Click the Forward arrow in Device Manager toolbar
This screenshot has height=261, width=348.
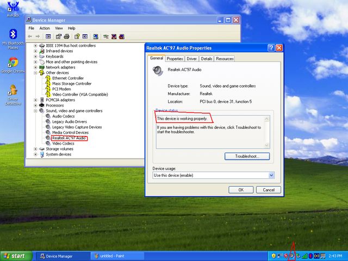pyautogui.click(x=38, y=36)
